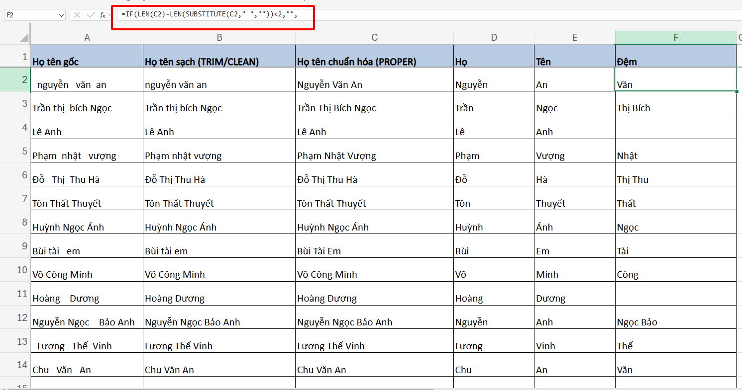Select column D header above Họ
Screen dimensions: 742x390
coord(494,37)
